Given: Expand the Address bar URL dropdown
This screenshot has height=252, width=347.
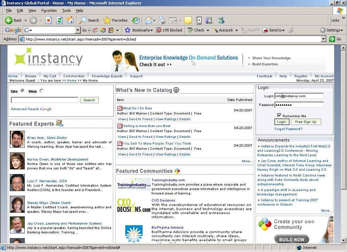Looking at the screenshot, I should point(324,39).
